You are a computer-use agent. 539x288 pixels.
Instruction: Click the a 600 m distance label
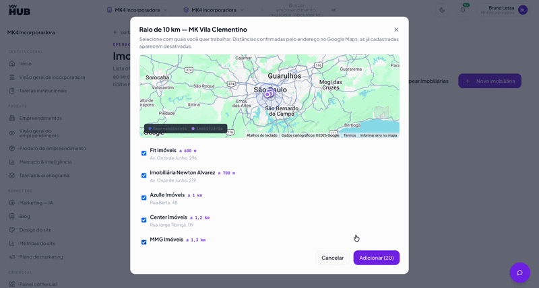[x=188, y=151]
